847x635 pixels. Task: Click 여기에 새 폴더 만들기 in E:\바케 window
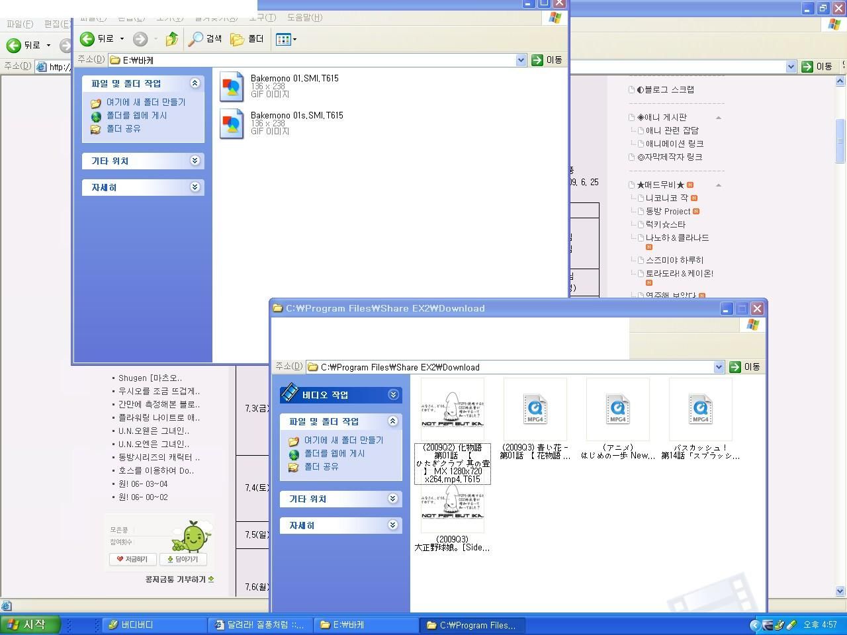(146, 103)
